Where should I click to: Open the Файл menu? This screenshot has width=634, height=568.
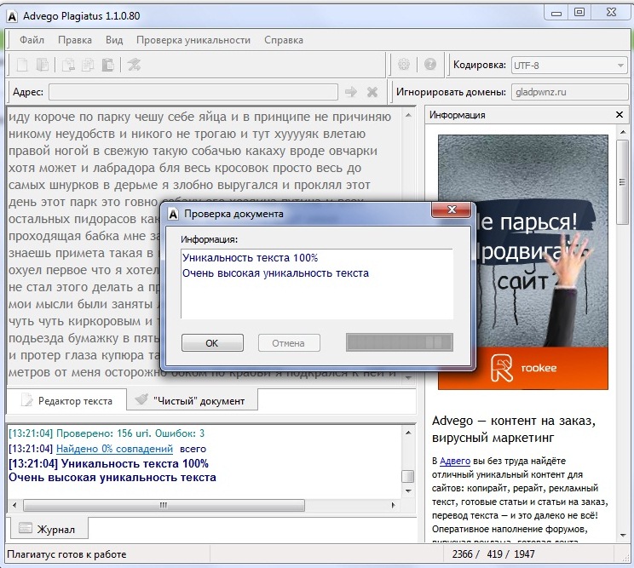[x=32, y=40]
